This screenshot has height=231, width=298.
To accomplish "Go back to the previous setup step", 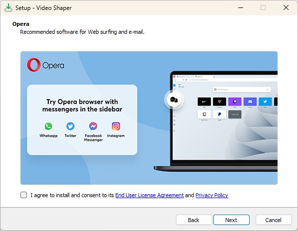I will [194, 220].
